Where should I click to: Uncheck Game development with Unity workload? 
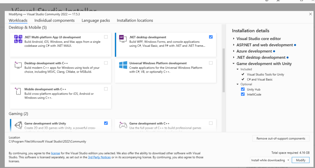(x=106, y=123)
